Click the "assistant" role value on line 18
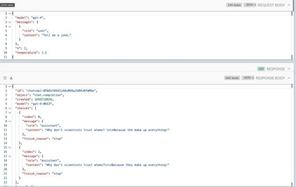 (49, 160)
